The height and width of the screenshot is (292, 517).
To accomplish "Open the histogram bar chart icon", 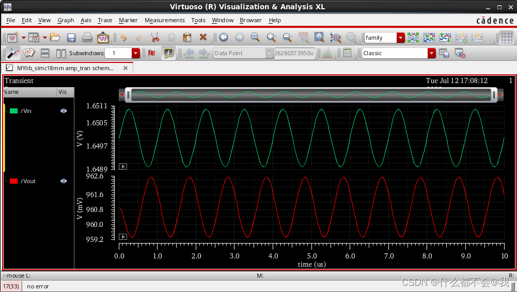I will (x=327, y=53).
